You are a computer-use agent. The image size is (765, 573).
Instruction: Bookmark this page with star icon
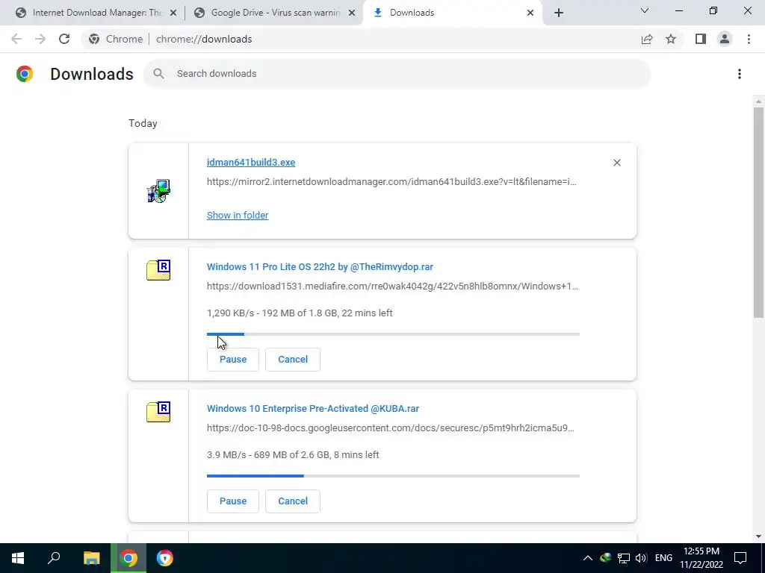pyautogui.click(x=672, y=39)
